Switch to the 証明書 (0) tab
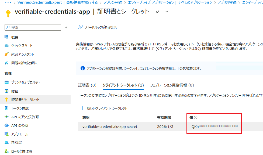Image resolution: width=263 pixels, height=155 pixels. [87, 85]
